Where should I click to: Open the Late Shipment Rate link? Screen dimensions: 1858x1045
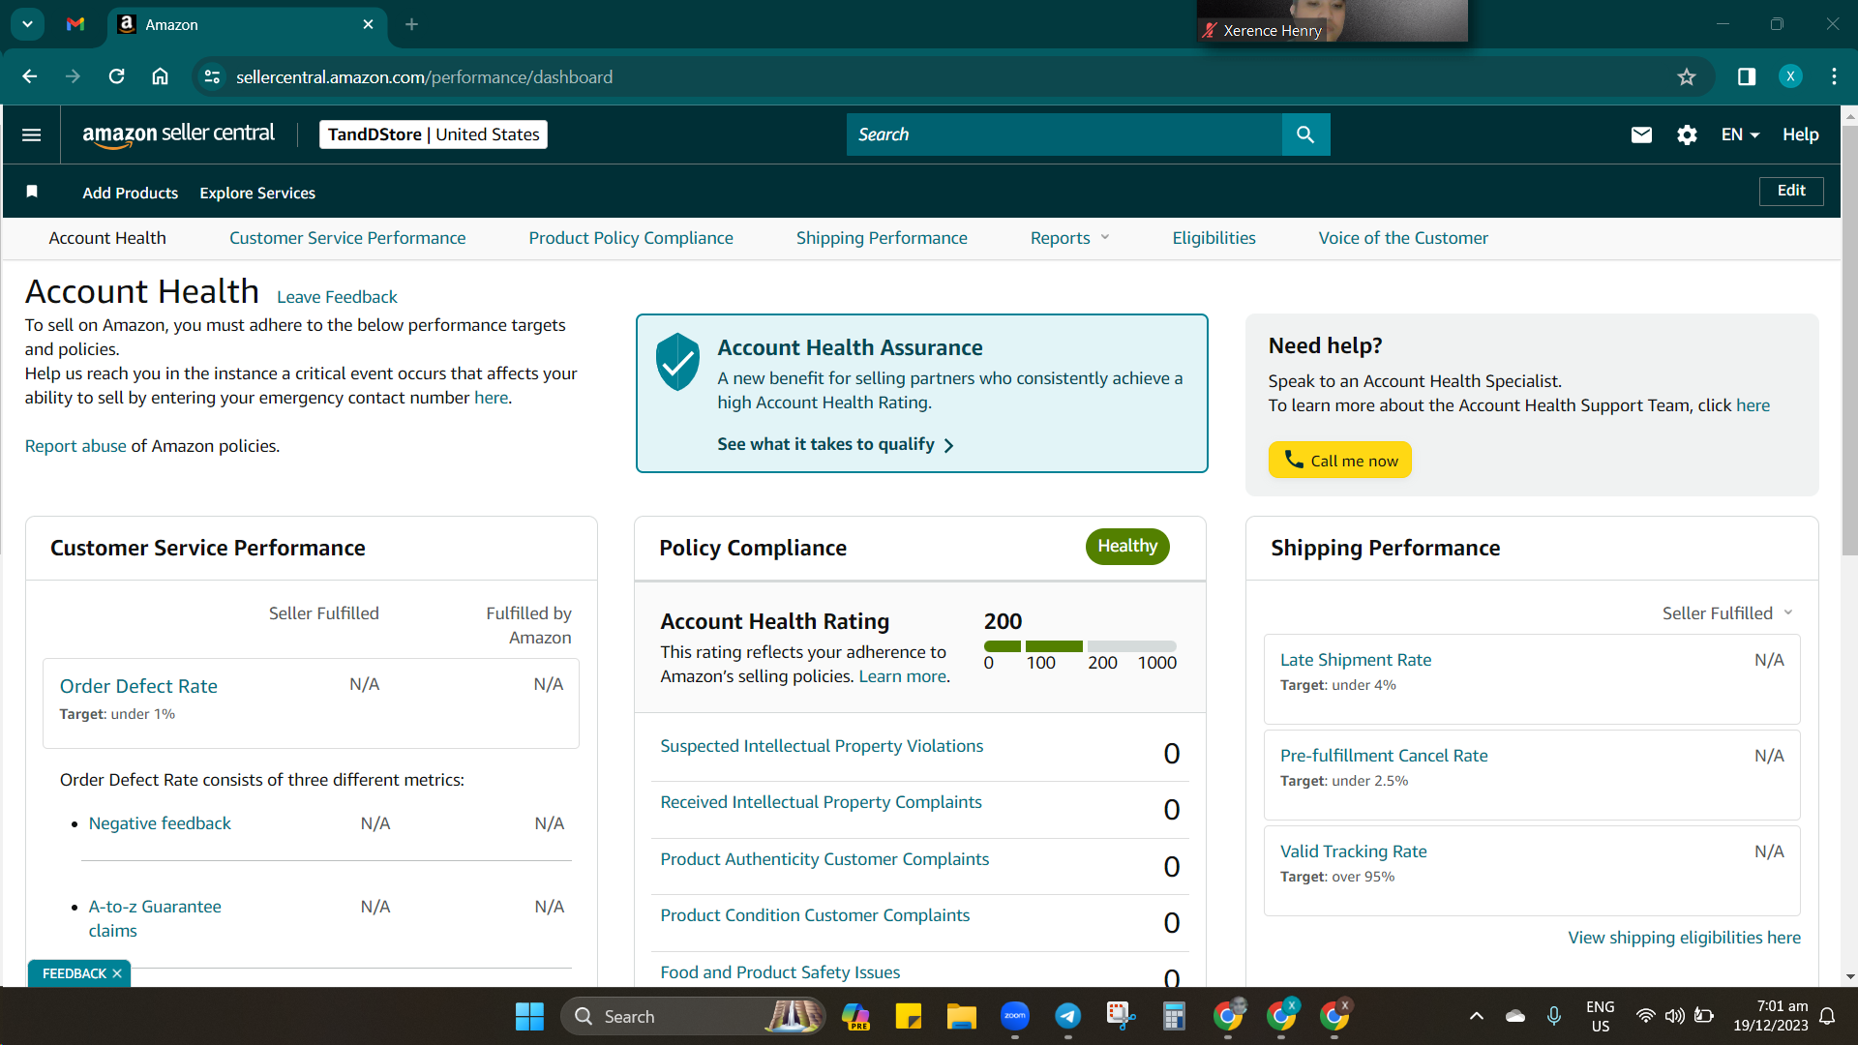pos(1356,660)
